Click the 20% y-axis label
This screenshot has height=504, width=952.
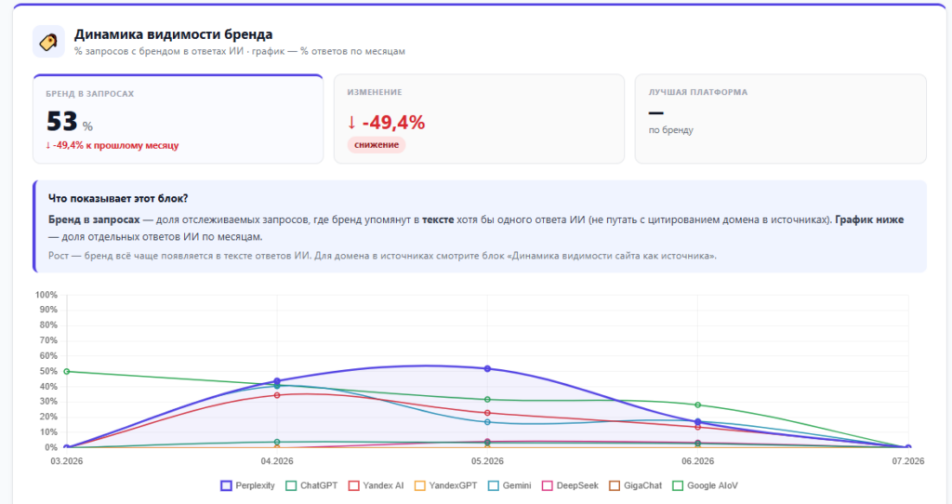click(x=48, y=418)
